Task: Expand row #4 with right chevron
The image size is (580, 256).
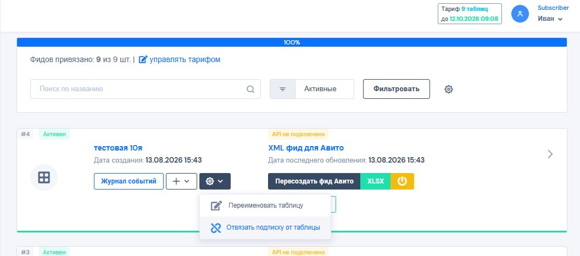Action: pos(550,154)
